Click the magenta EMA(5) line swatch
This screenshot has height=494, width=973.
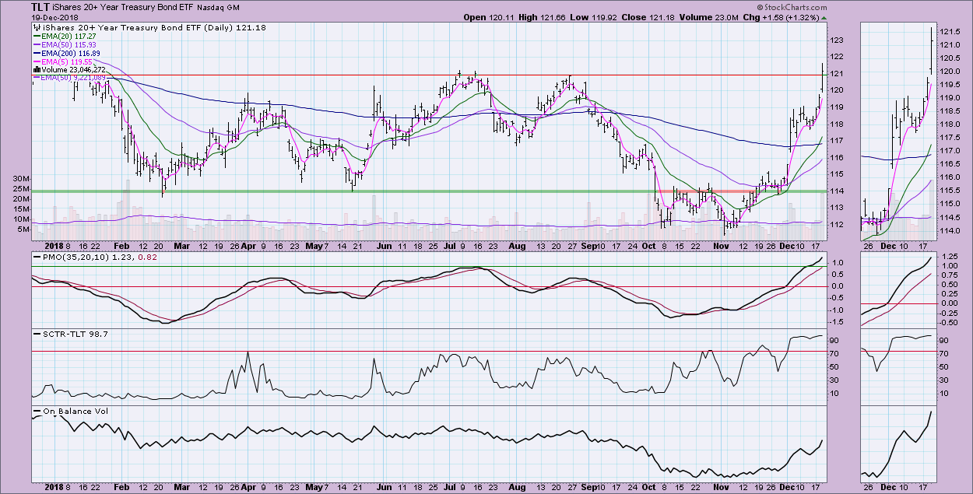click(37, 61)
